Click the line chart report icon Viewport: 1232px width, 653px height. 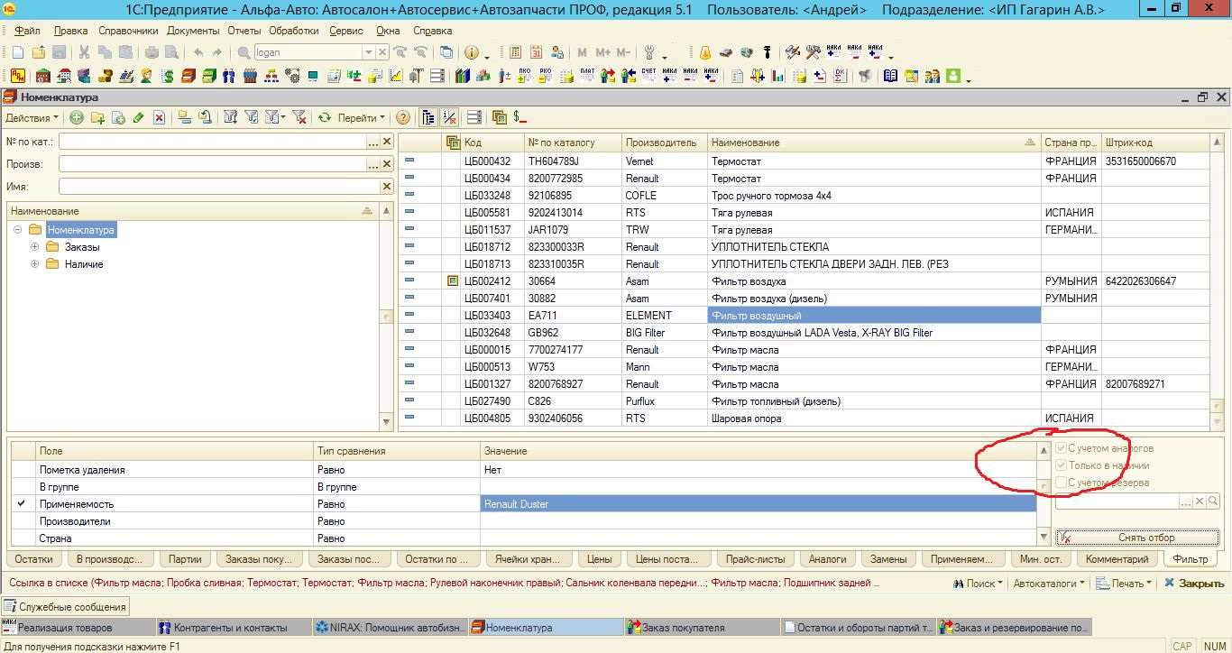click(x=396, y=76)
